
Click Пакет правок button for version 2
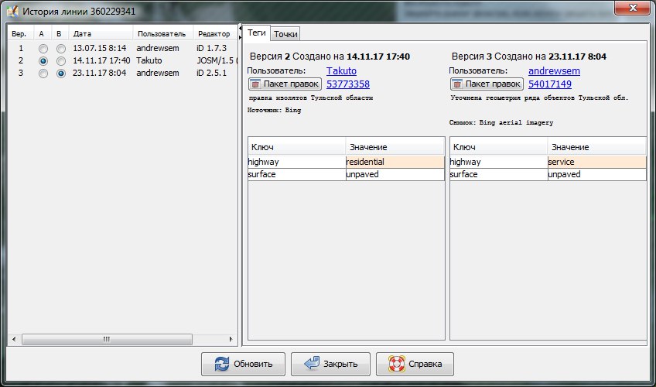pyautogui.click(x=284, y=84)
